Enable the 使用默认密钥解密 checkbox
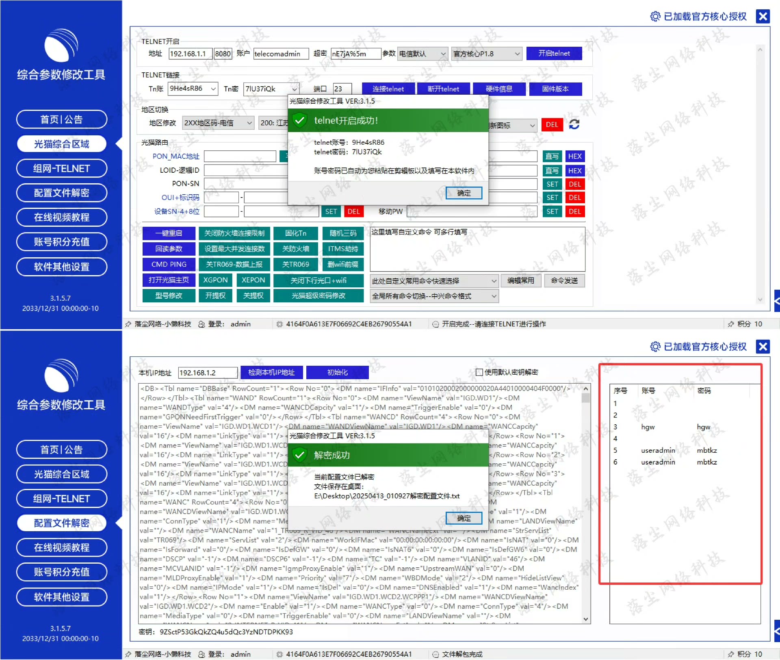Viewport: 780px width, 660px height. [x=479, y=372]
